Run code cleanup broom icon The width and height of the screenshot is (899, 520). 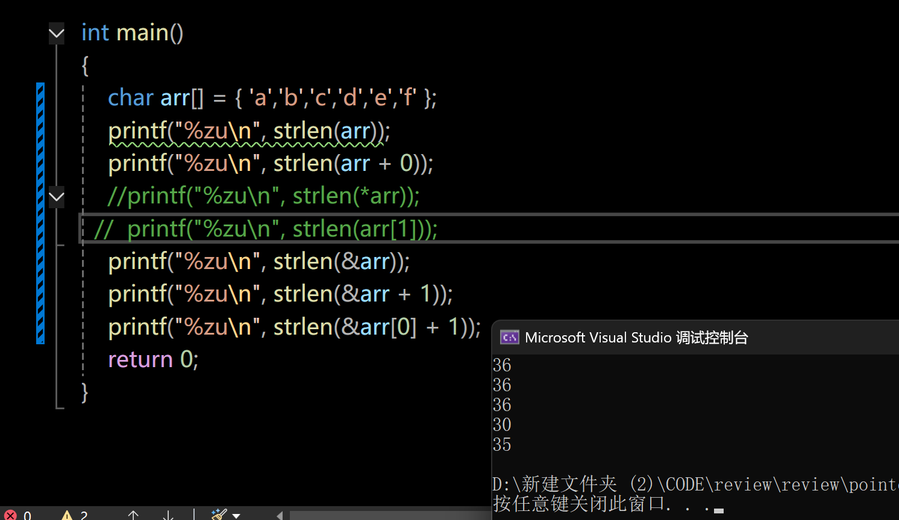point(219,515)
